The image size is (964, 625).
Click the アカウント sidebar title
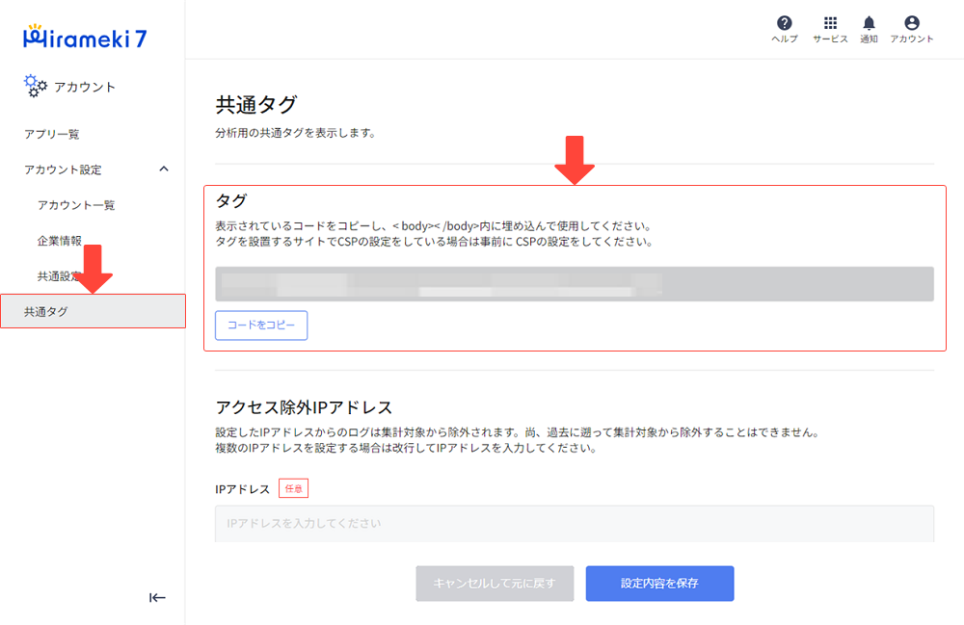point(84,87)
